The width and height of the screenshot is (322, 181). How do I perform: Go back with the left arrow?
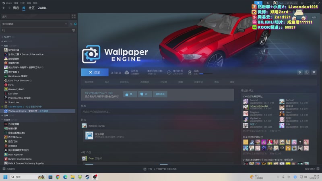point(4,8)
